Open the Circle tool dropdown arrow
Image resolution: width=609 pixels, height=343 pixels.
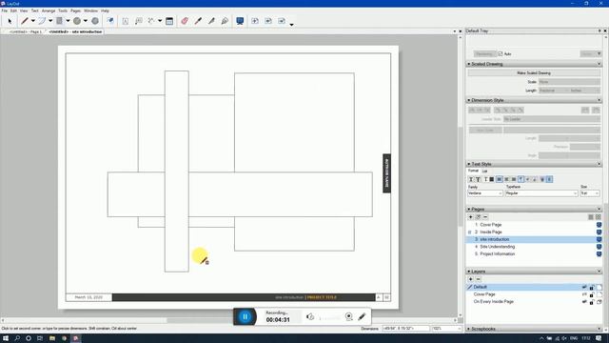tap(85, 21)
